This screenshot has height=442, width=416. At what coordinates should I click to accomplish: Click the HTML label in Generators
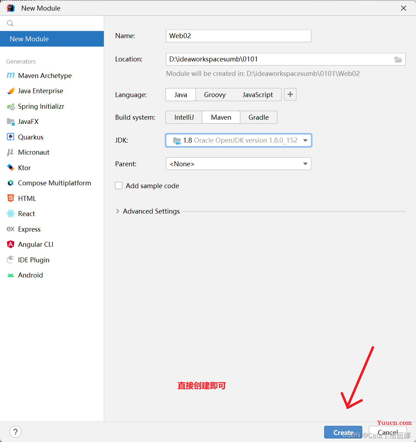(x=27, y=198)
